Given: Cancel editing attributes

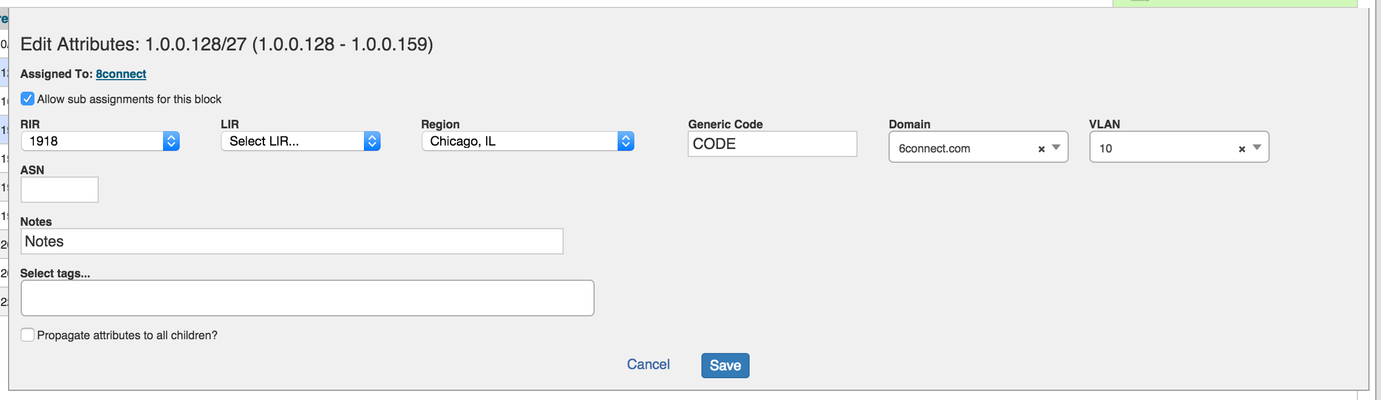Looking at the screenshot, I should [x=648, y=364].
